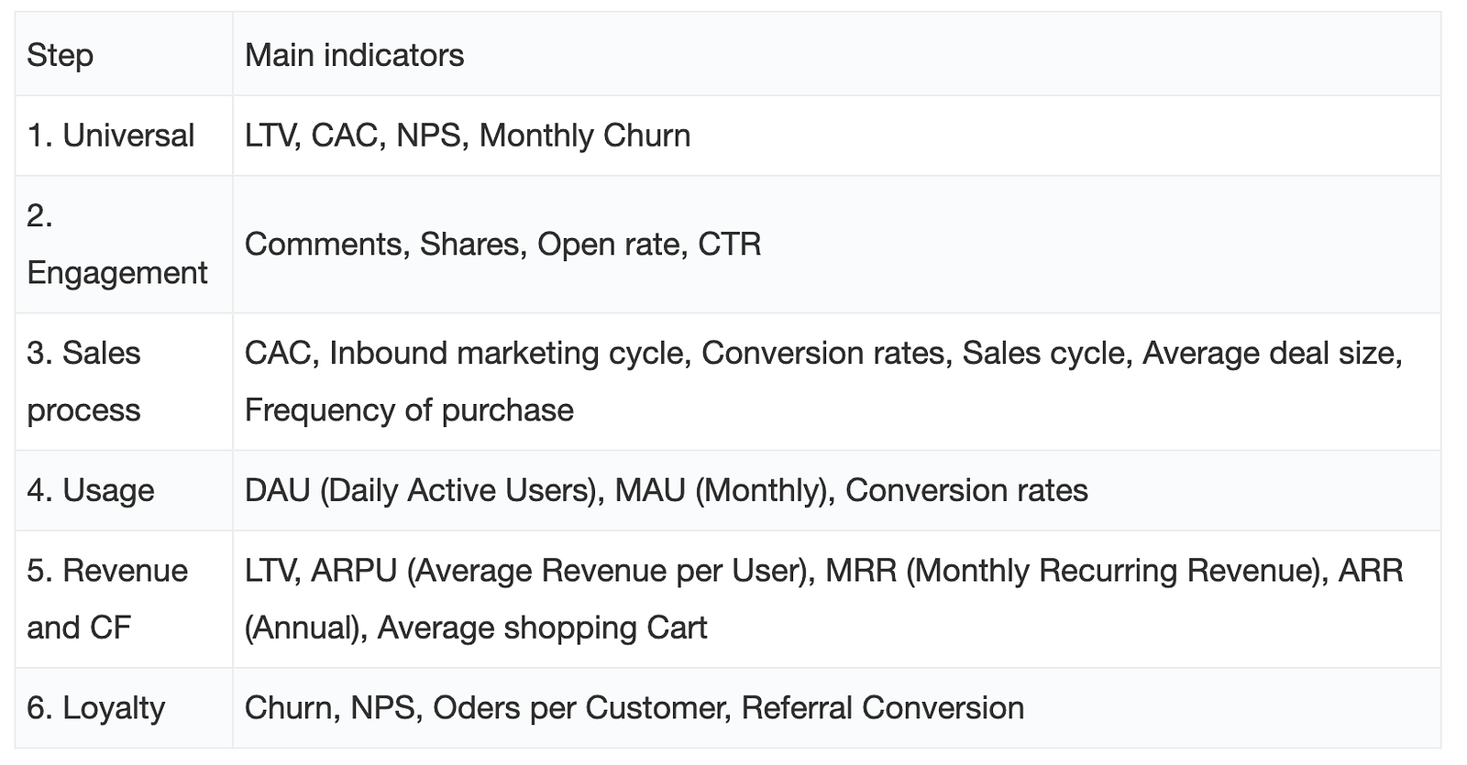The height and width of the screenshot is (765, 1467).
Task: Select the "1. Universal" step cell
Action: (x=111, y=136)
